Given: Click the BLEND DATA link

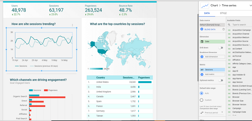Looking at the screenshot, I should tap(210, 29).
